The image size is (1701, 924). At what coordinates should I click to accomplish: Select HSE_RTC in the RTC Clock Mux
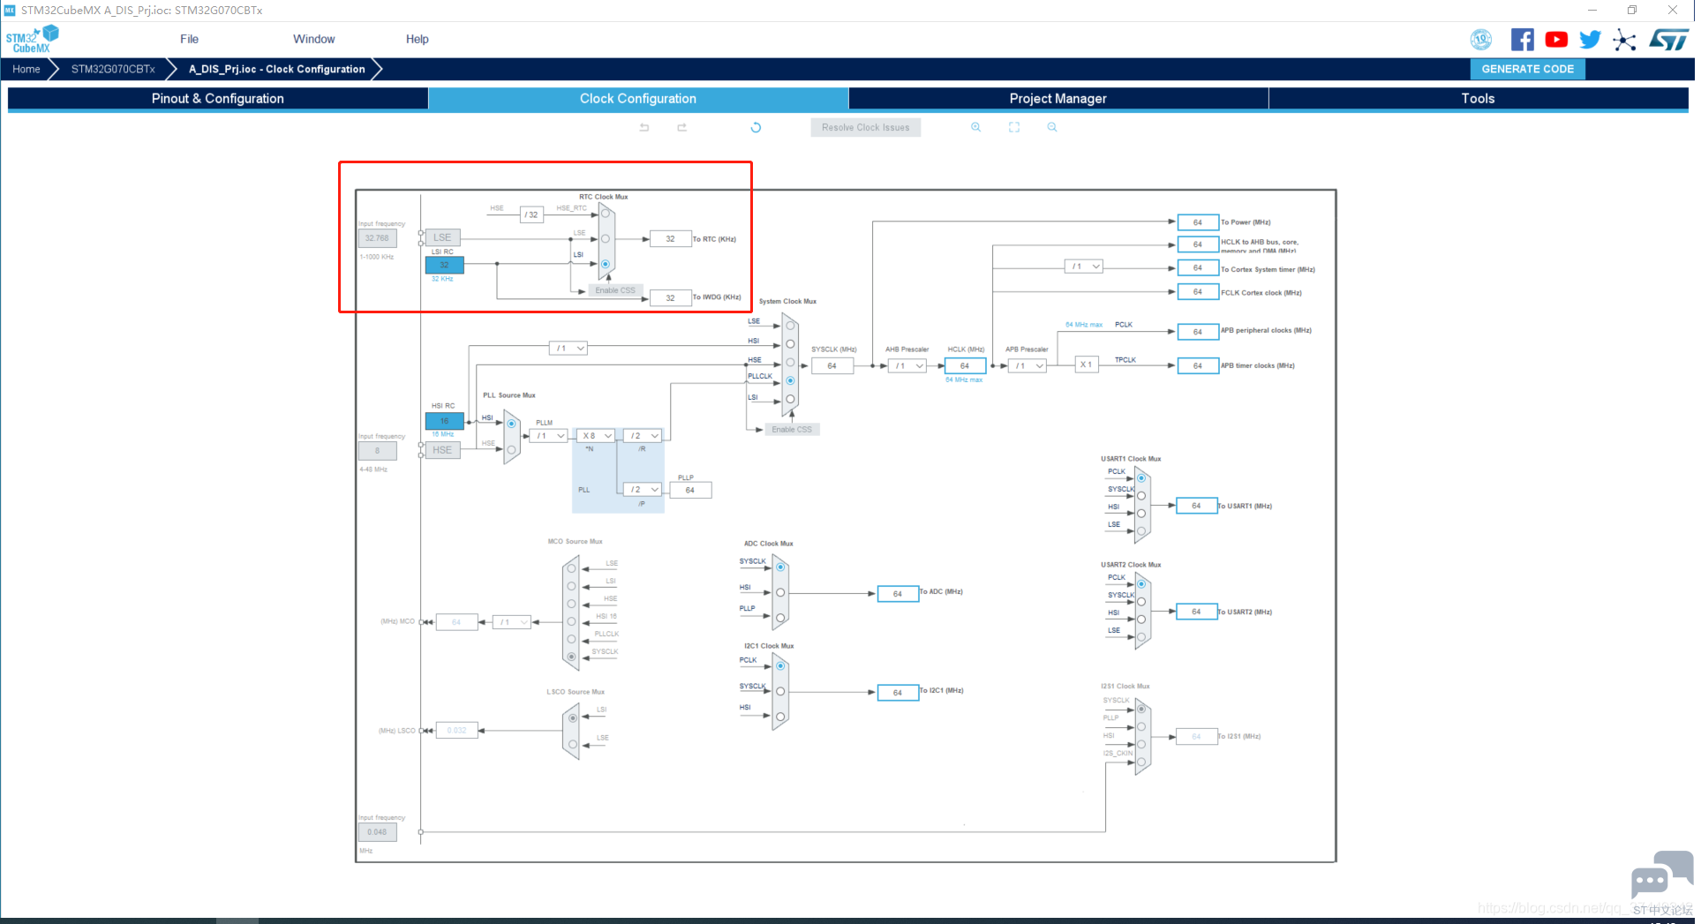click(x=606, y=214)
